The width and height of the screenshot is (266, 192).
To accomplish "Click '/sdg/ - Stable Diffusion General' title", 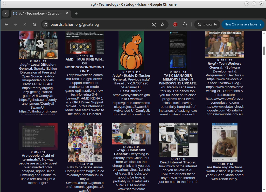I will (131, 77).
